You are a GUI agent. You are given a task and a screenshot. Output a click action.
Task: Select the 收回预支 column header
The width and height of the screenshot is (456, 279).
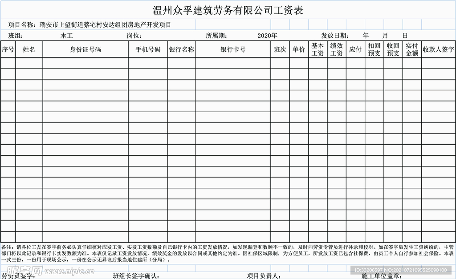[x=393, y=49]
